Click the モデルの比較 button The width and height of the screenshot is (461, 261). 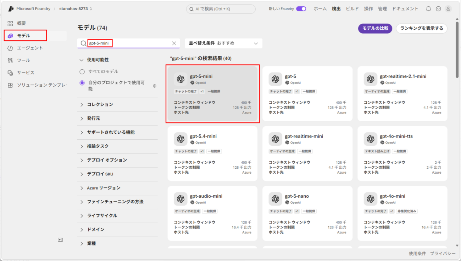point(375,28)
